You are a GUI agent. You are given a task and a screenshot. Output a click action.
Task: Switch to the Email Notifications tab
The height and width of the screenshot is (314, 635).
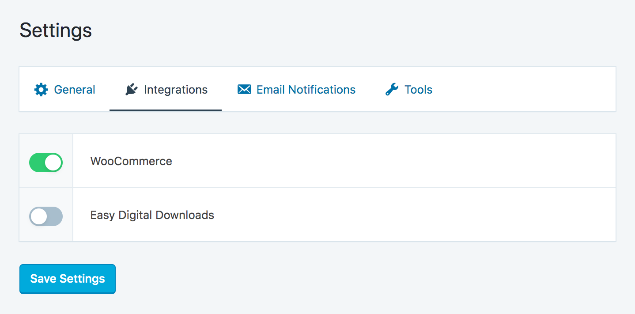pyautogui.click(x=296, y=90)
